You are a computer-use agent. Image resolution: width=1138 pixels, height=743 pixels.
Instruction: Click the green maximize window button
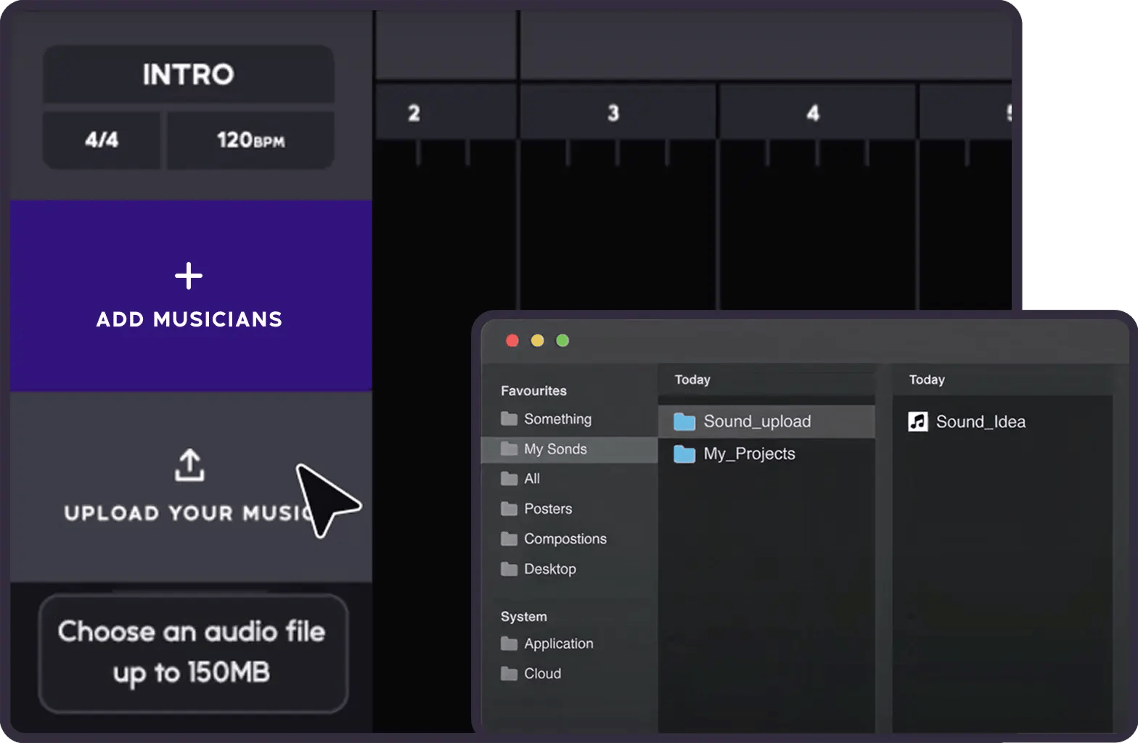tap(562, 341)
